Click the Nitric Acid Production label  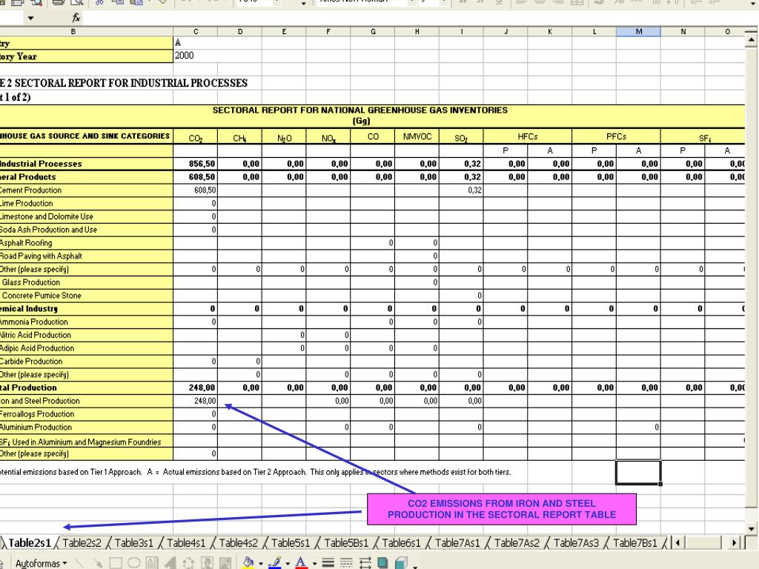[36, 335]
